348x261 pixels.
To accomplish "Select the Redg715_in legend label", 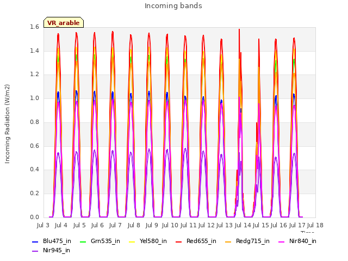I will pos(253,241).
